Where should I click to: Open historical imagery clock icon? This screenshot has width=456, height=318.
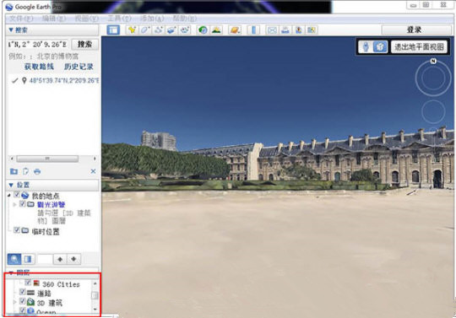(x=203, y=30)
